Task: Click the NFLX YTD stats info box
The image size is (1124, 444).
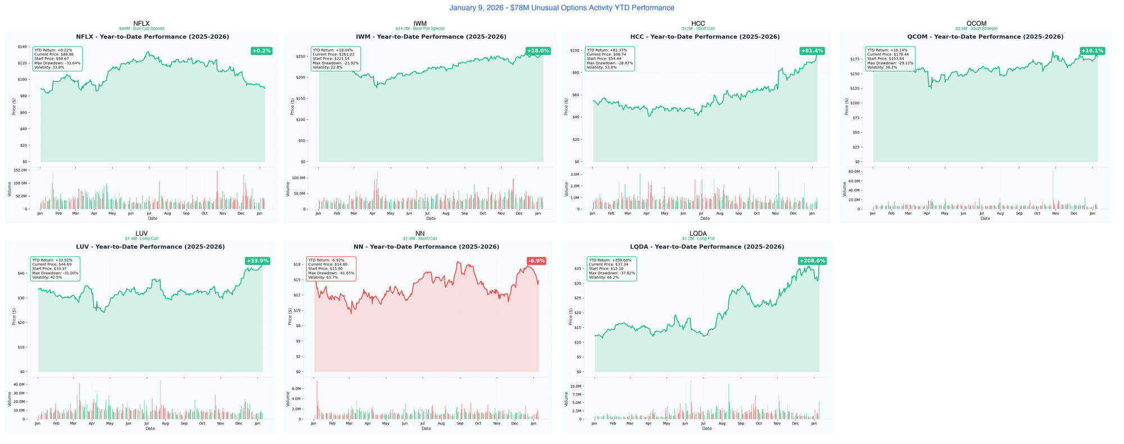Action: point(57,58)
